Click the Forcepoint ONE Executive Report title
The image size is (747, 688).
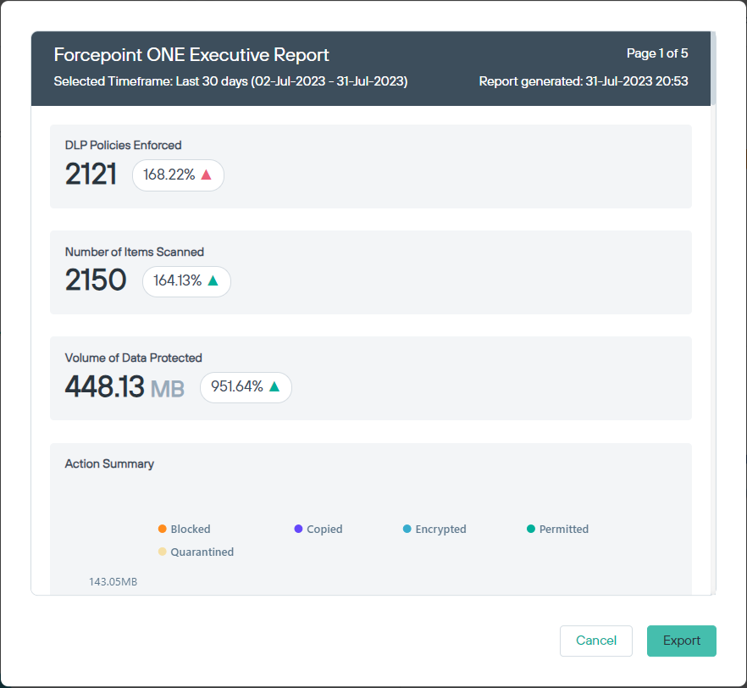pyautogui.click(x=191, y=55)
